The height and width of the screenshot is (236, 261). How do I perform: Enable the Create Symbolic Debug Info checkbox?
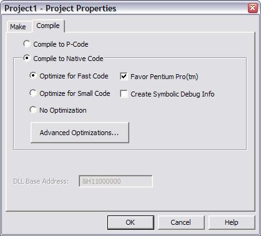click(124, 94)
